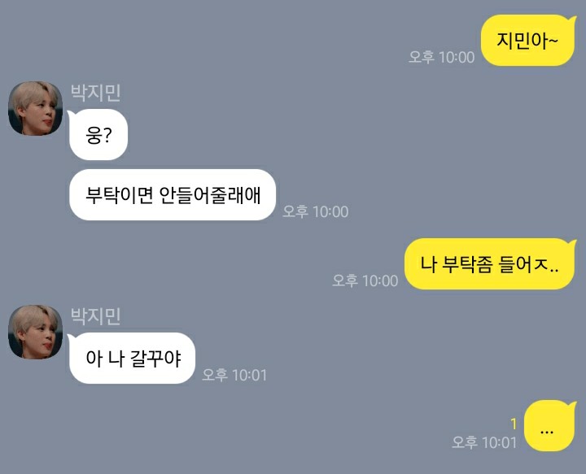Screen dimensions: 586x474
Task: Click the tail of the 지민아~ bubble
Action: click(x=571, y=20)
